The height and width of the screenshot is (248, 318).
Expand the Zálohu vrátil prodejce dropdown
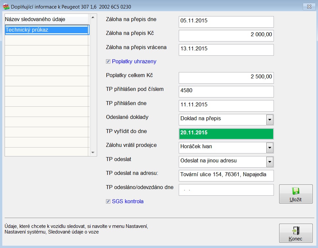coord(270,148)
